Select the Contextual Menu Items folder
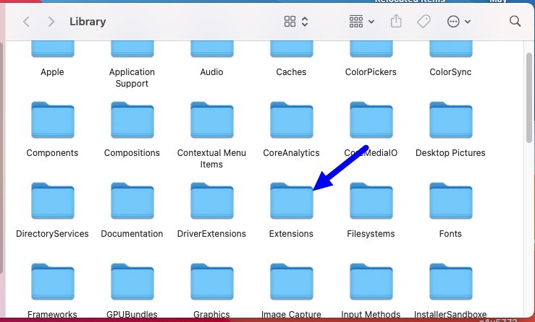 pyautogui.click(x=212, y=120)
